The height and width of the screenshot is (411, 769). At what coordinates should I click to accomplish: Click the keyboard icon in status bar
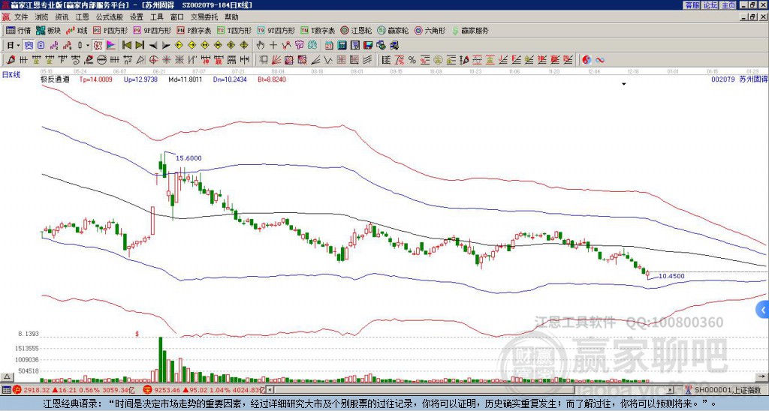click(6, 390)
